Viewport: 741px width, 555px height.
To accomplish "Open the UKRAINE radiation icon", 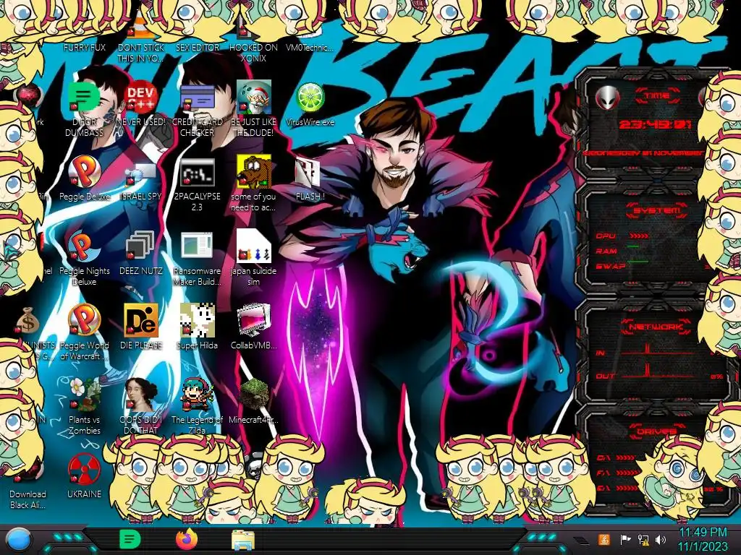I will pos(84,470).
